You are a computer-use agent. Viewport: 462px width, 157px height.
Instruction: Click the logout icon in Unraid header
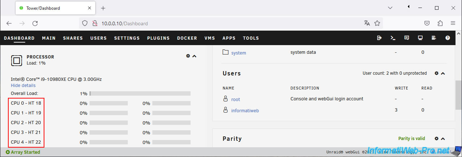(x=379, y=38)
